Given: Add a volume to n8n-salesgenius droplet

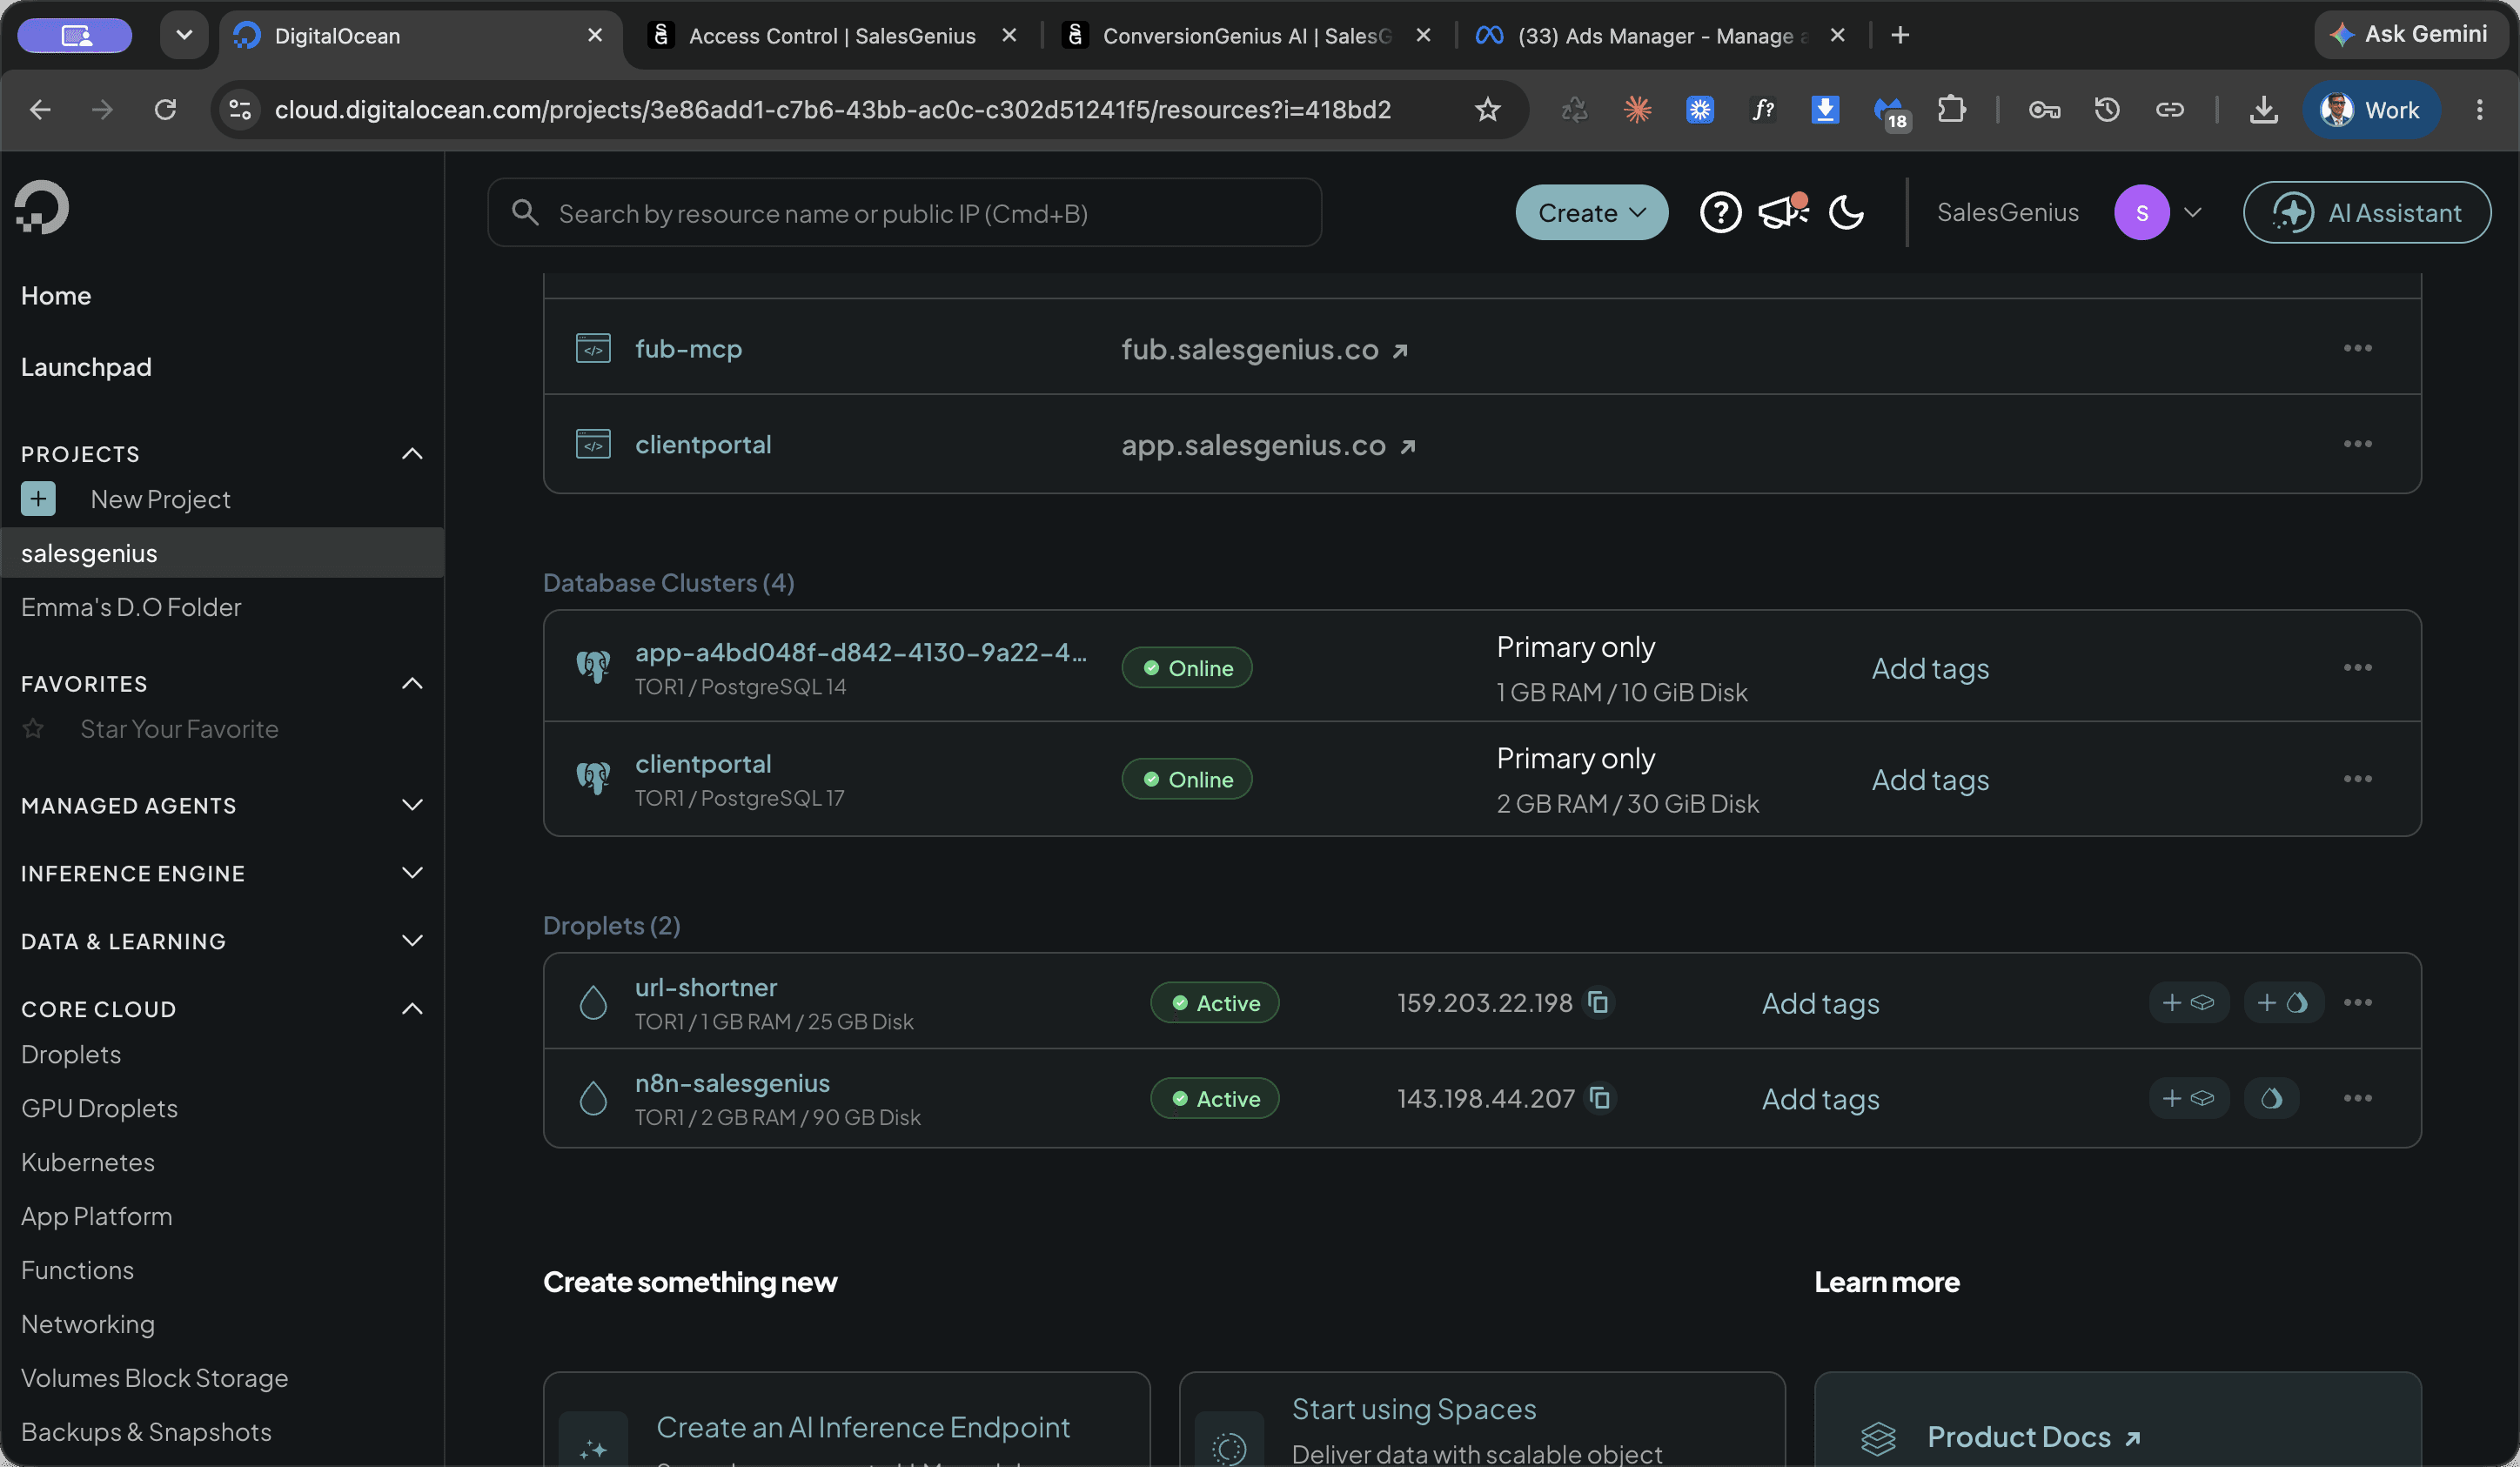Looking at the screenshot, I should pyautogui.click(x=2188, y=1098).
